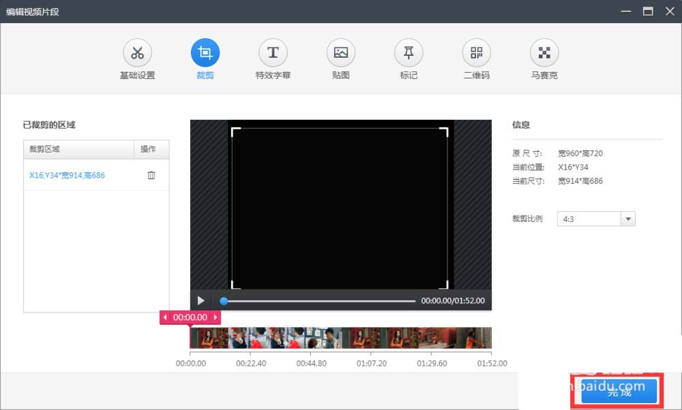Click the 4:3 crop ratio combo box
682x410 pixels.
(596, 219)
